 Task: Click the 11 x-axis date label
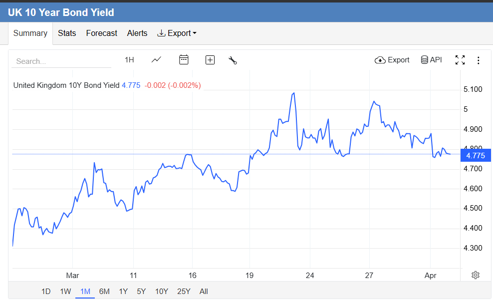pyautogui.click(x=133, y=276)
